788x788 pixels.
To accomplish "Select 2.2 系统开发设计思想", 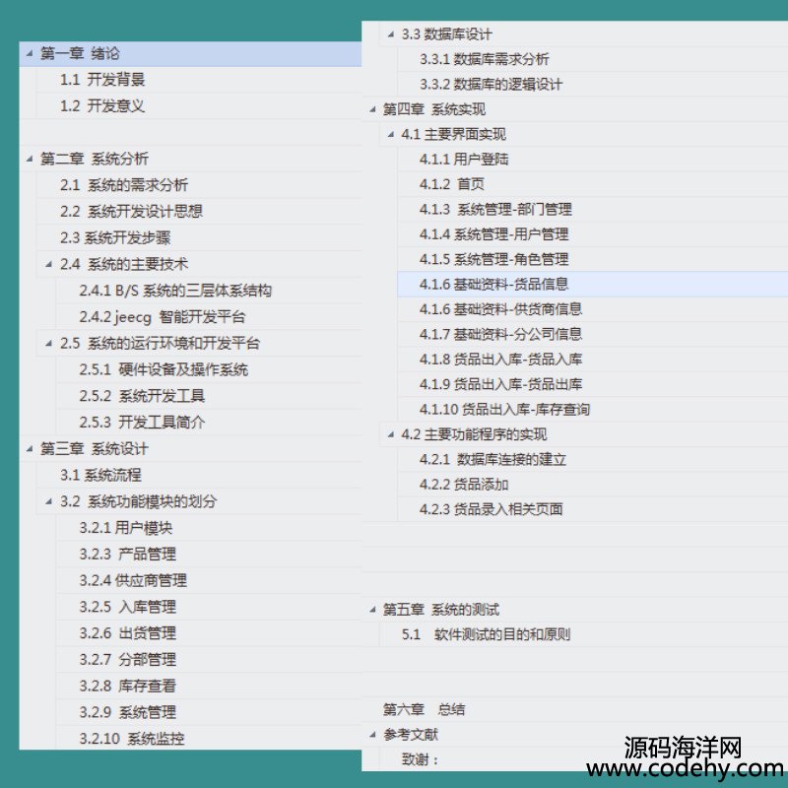I will click(x=131, y=211).
